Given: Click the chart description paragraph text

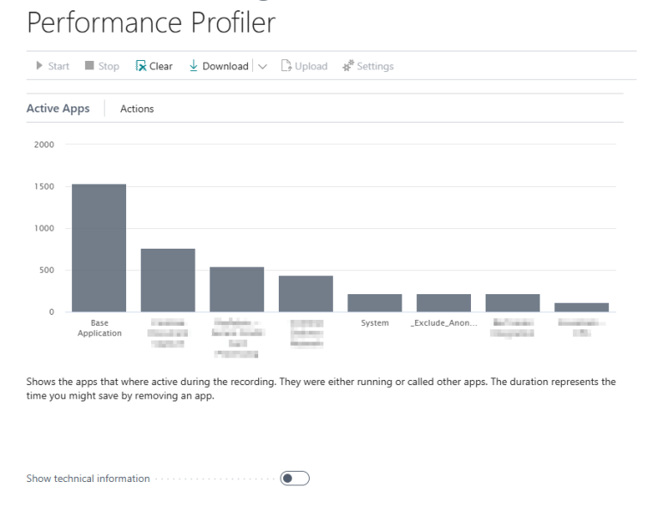Looking at the screenshot, I should point(321,389).
